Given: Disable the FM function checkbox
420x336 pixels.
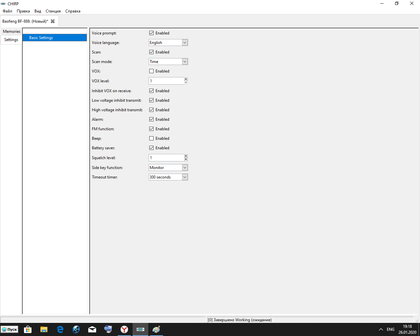Looking at the screenshot, I should coord(151,129).
